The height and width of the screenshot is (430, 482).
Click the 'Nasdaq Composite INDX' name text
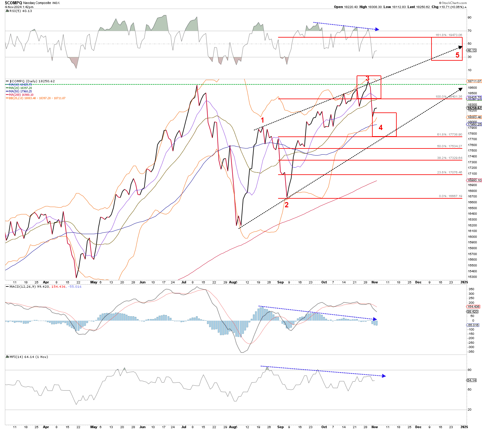(42, 3)
